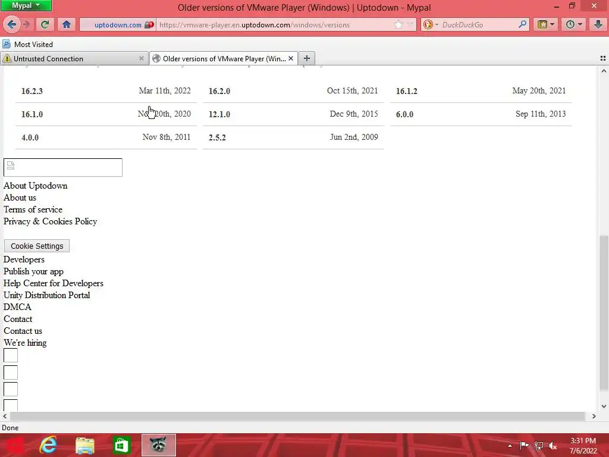Open a new tab
Screen dimensions: 609x457
(306, 58)
